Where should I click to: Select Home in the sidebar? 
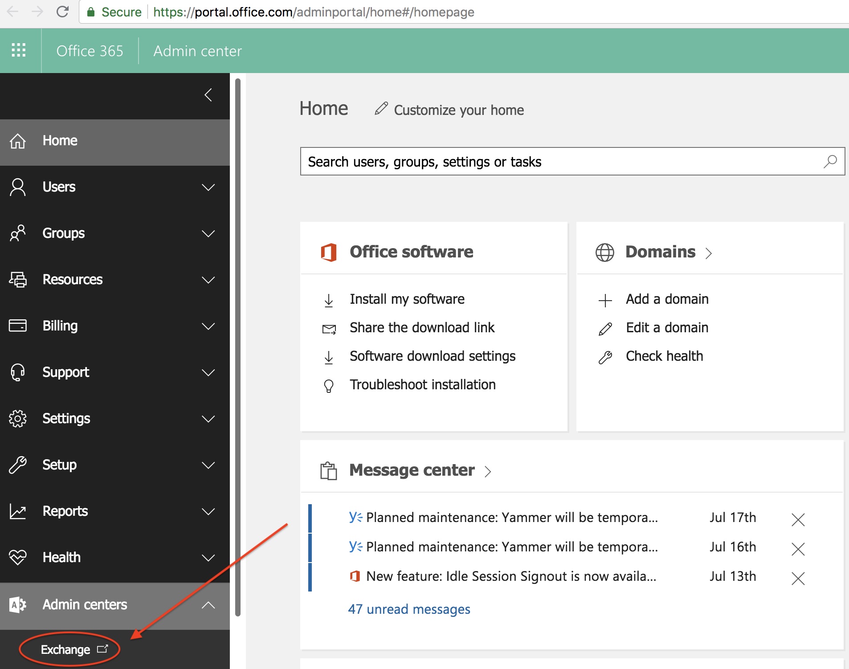(115, 143)
